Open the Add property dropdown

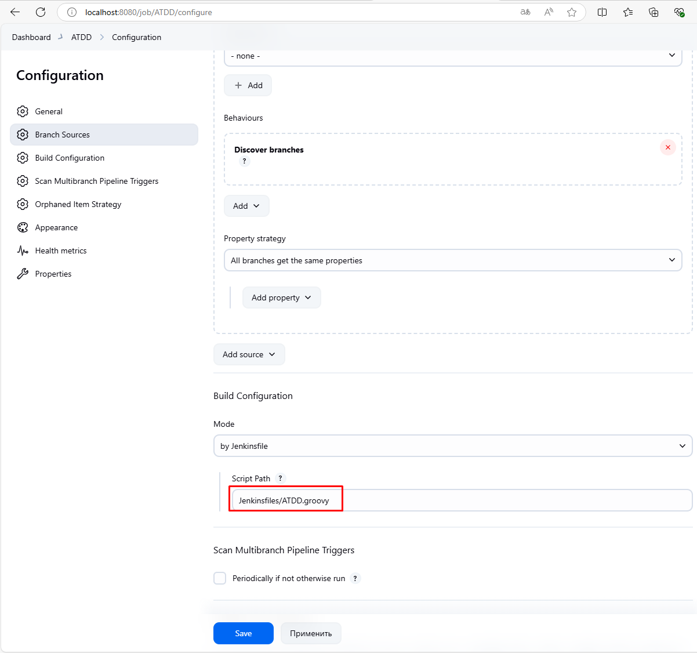(281, 298)
